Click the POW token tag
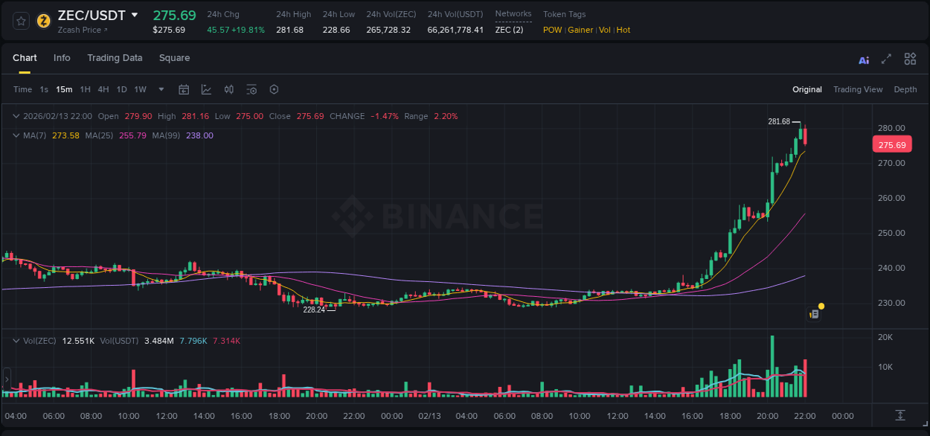The image size is (930, 436). point(552,30)
